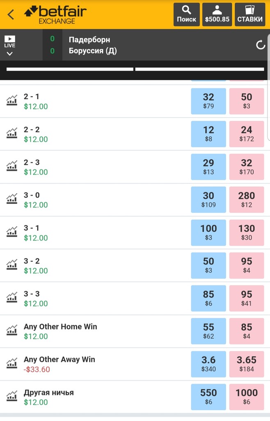
Task: Open graph icon for 3 - 0 score
Action: (x=12, y=199)
